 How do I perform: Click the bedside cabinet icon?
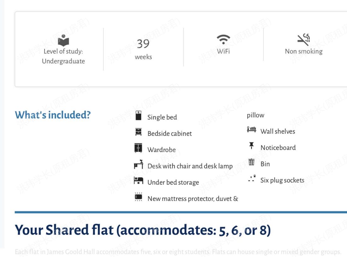click(x=138, y=132)
